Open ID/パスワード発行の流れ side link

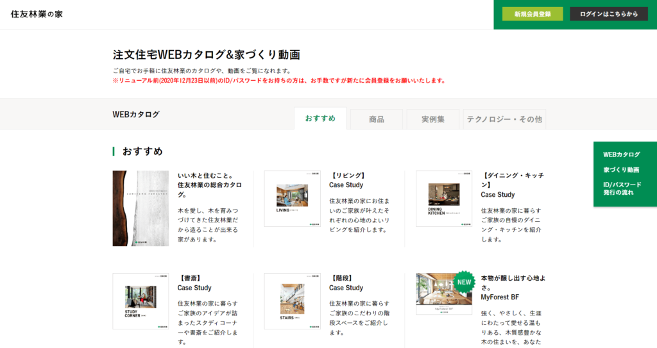pos(622,188)
